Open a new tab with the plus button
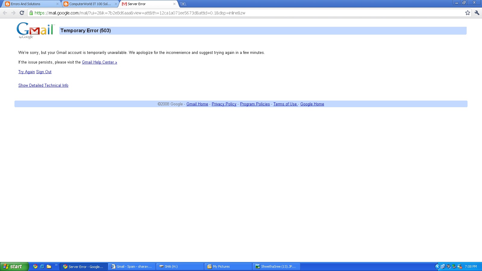This screenshot has width=482, height=271. click(x=183, y=4)
